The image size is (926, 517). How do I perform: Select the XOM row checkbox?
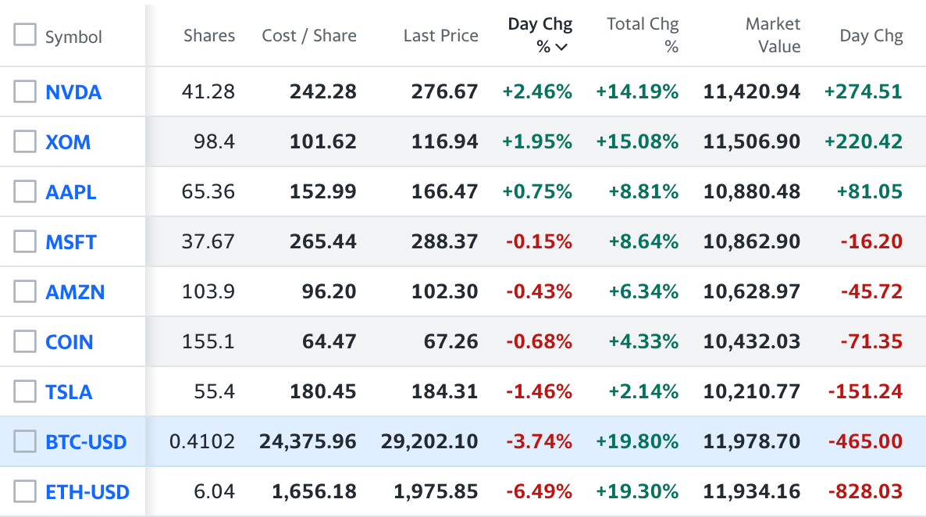point(25,142)
